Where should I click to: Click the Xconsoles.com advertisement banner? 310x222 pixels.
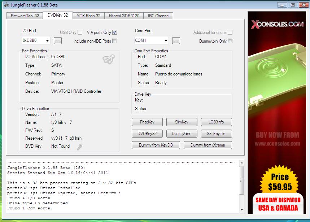[277, 113]
